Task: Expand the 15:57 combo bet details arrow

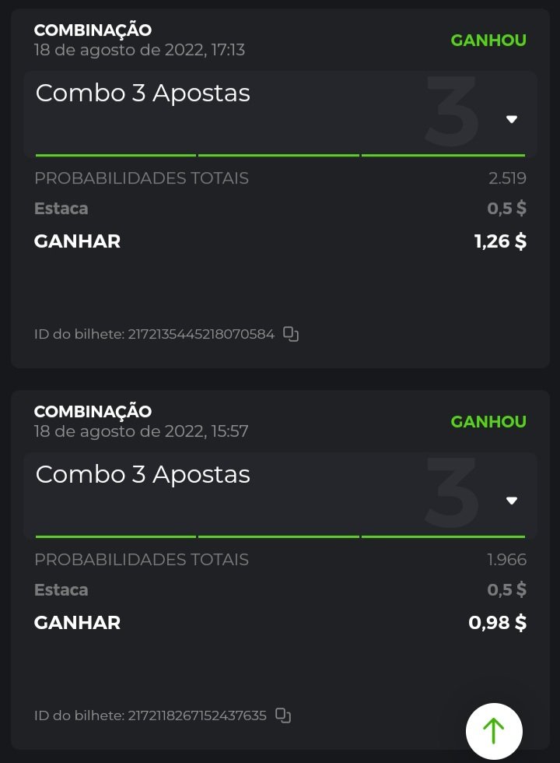Action: pyautogui.click(x=512, y=501)
